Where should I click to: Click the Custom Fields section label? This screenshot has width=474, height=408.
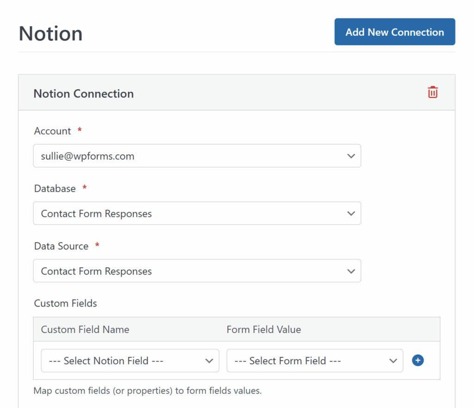(65, 303)
